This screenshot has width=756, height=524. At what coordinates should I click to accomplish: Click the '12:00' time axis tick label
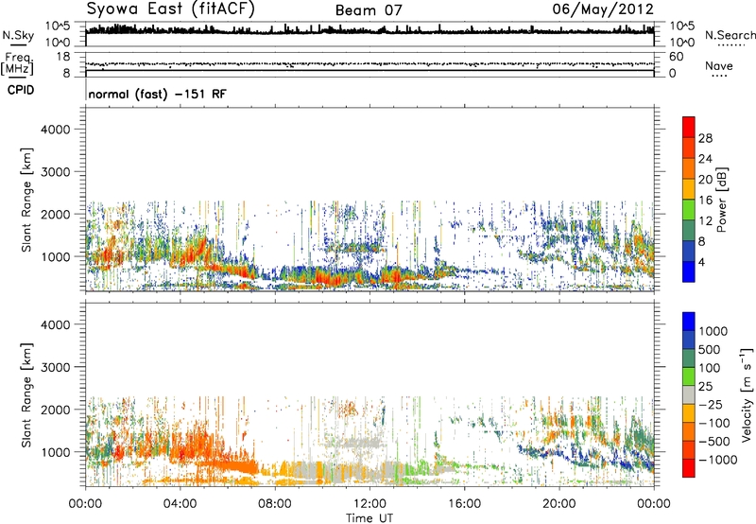(369, 504)
